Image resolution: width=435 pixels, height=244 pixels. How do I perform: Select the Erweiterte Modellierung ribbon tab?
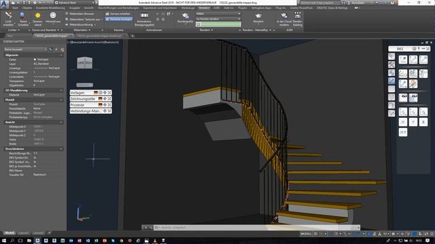pos(50,7)
